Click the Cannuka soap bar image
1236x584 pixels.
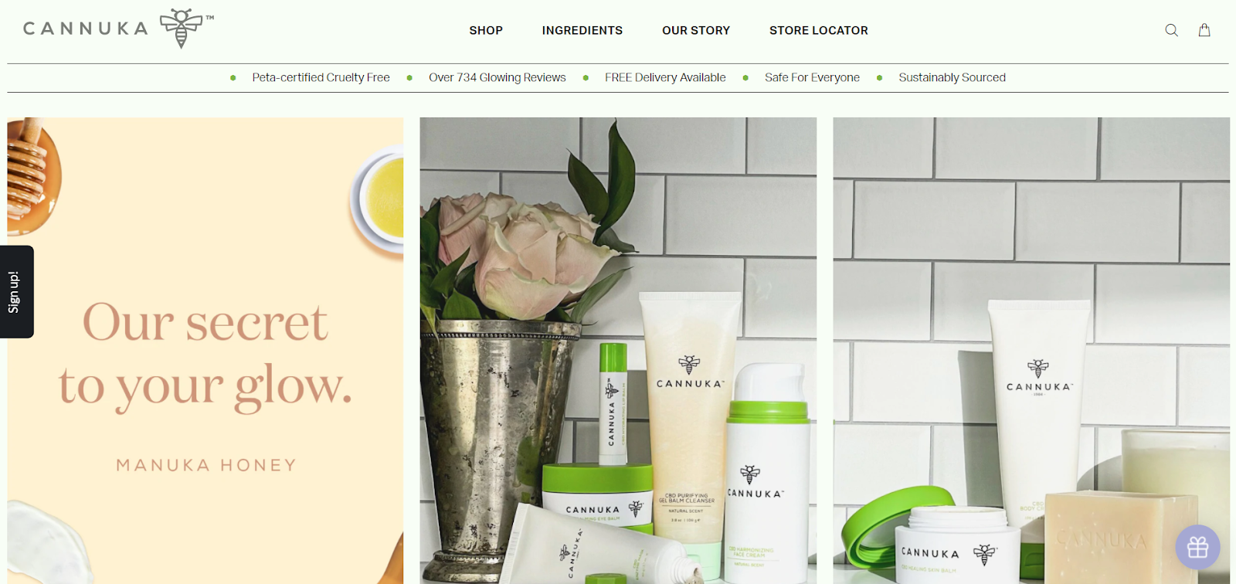tap(1120, 537)
